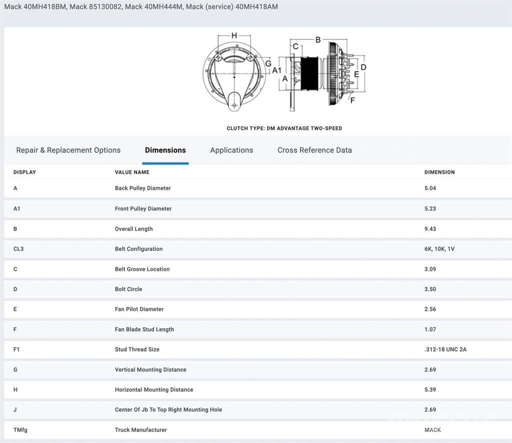Image resolution: width=512 pixels, height=443 pixels.
Task: Click the DISPLAY column header
Action: click(24, 172)
